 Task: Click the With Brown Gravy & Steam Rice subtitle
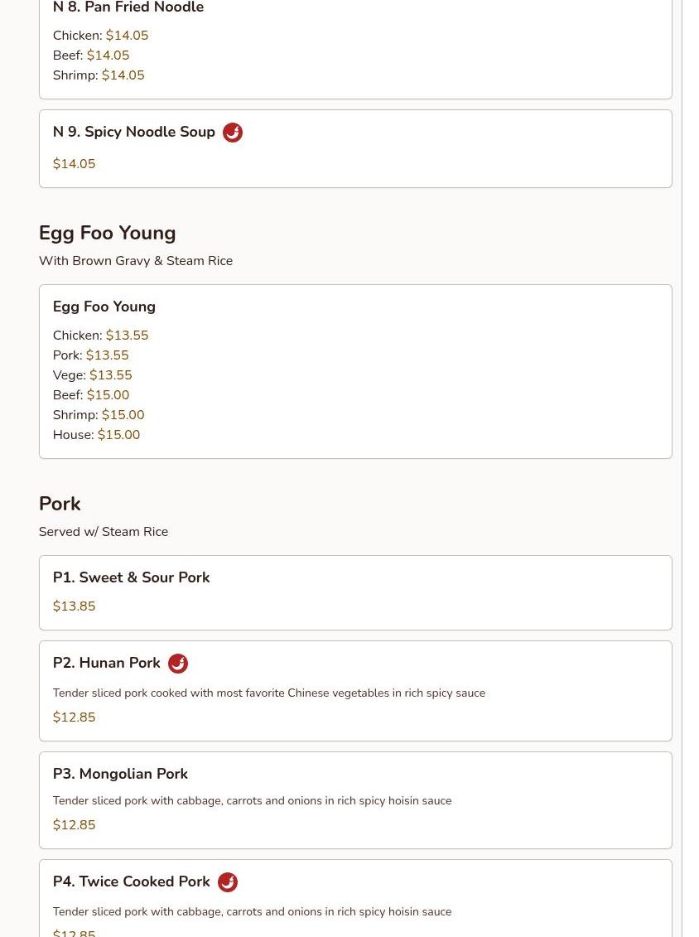[136, 261]
